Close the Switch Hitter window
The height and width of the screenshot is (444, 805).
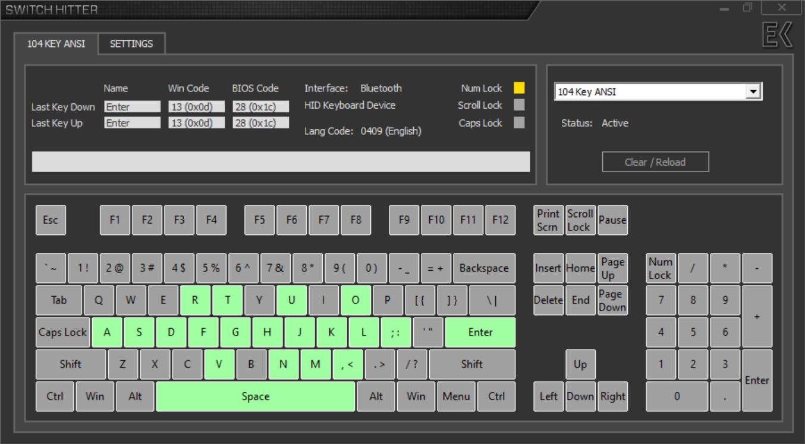[782, 8]
